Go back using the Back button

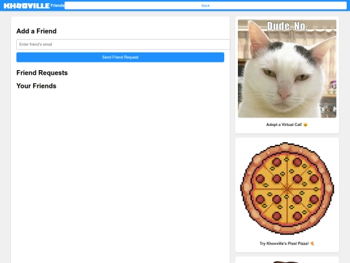(x=205, y=6)
